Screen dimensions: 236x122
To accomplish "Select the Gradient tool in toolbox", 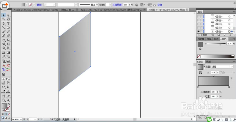I will coord(8,53).
